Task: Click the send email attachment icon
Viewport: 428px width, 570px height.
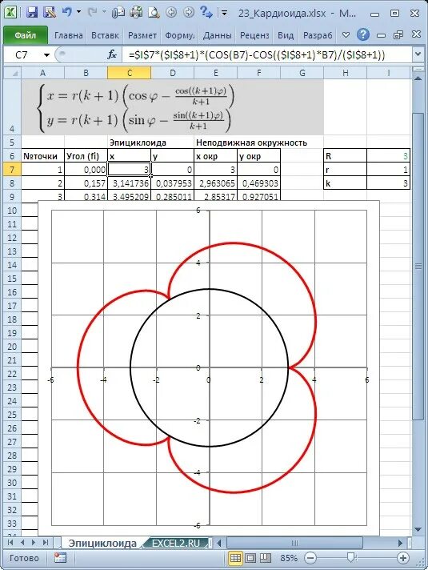Action: pyautogui.click(x=118, y=13)
